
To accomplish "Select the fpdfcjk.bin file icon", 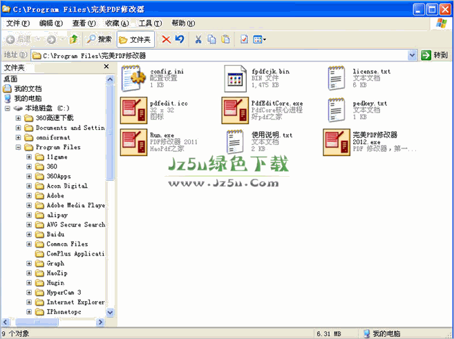I will tap(235, 79).
